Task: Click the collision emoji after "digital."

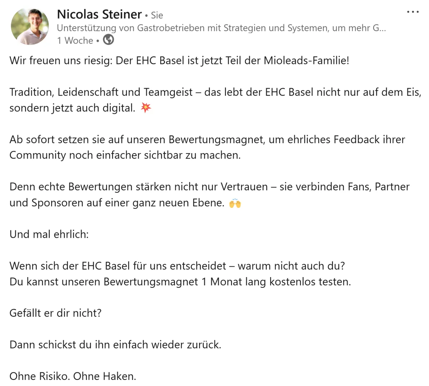Action: [x=146, y=107]
